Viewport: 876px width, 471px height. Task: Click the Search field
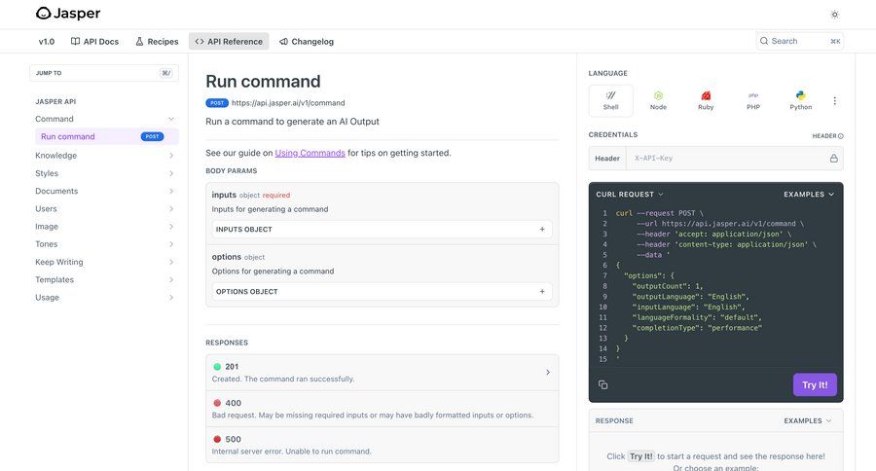pyautogui.click(x=799, y=41)
